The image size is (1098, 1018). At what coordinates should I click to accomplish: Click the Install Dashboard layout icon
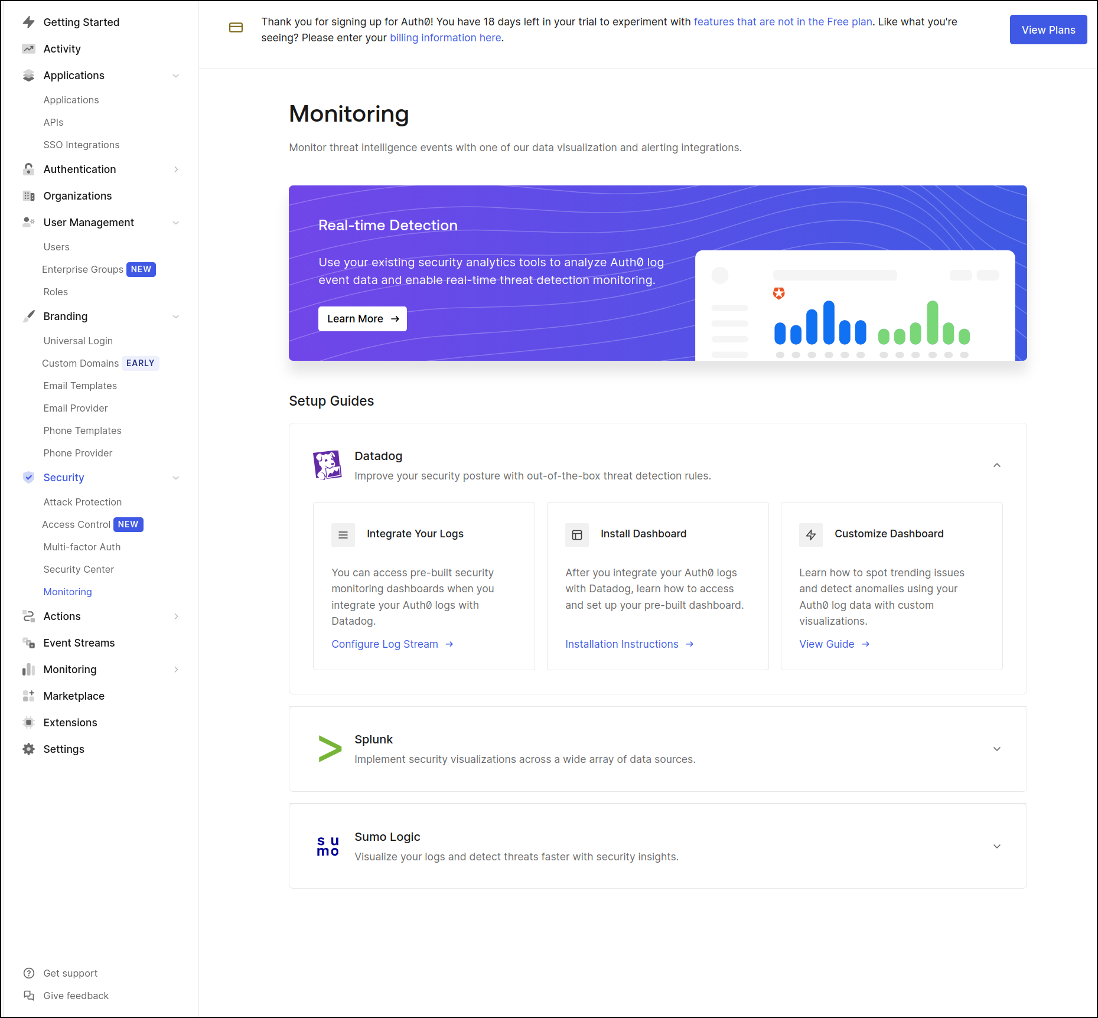[577, 535]
